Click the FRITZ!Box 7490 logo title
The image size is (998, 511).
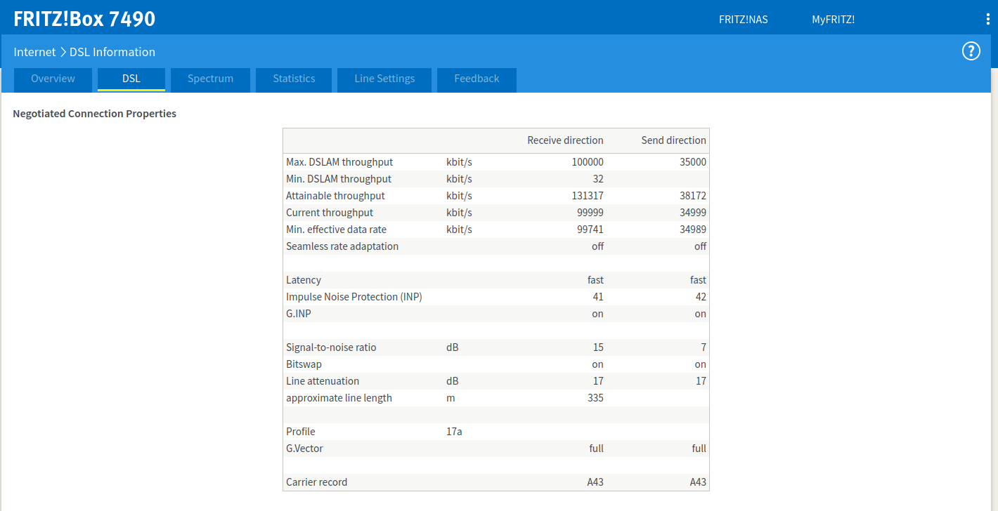point(84,19)
